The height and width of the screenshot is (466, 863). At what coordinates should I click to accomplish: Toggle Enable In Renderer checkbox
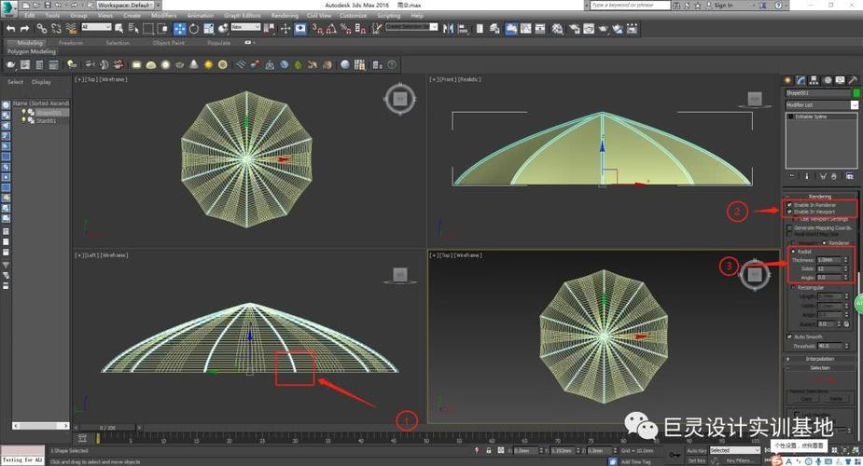790,205
